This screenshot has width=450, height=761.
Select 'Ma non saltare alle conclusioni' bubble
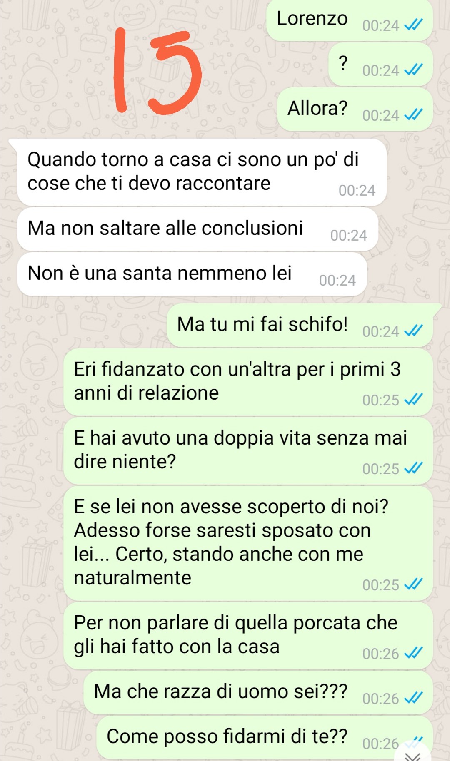(x=198, y=229)
